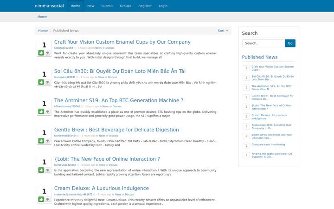Screen dimensions: 334x209
Task: Upvote the Craft Your Vision Custom Enamel Cups post
Action: (x=41, y=52)
